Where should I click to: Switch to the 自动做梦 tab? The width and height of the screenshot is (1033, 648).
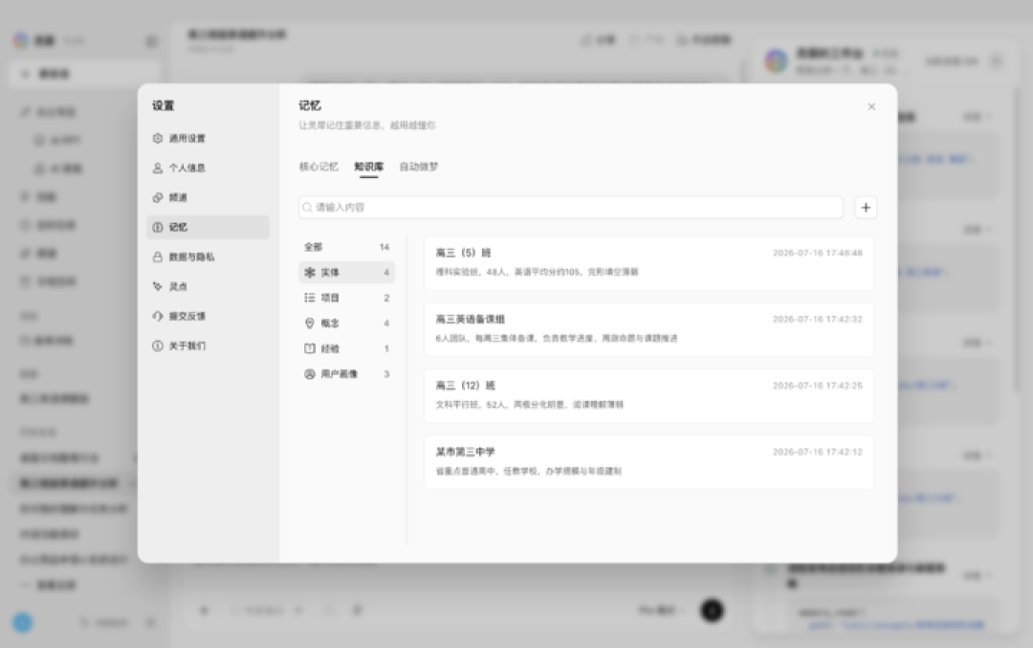(418, 167)
